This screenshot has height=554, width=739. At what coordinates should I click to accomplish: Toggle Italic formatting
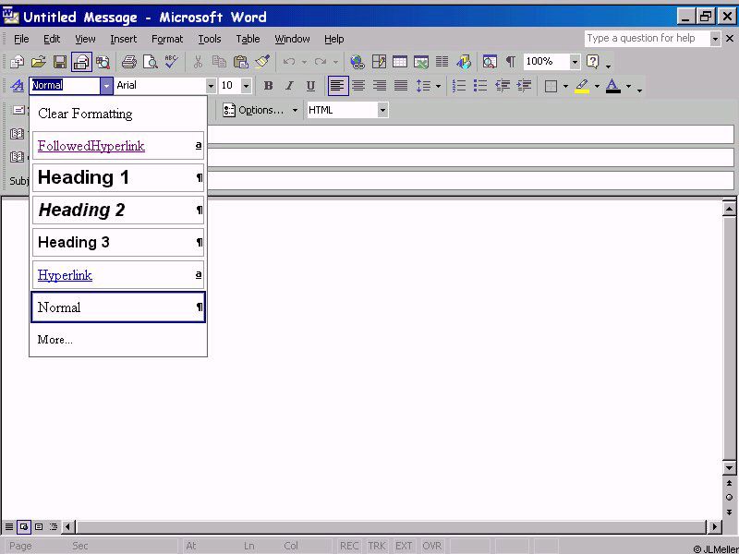coord(289,86)
